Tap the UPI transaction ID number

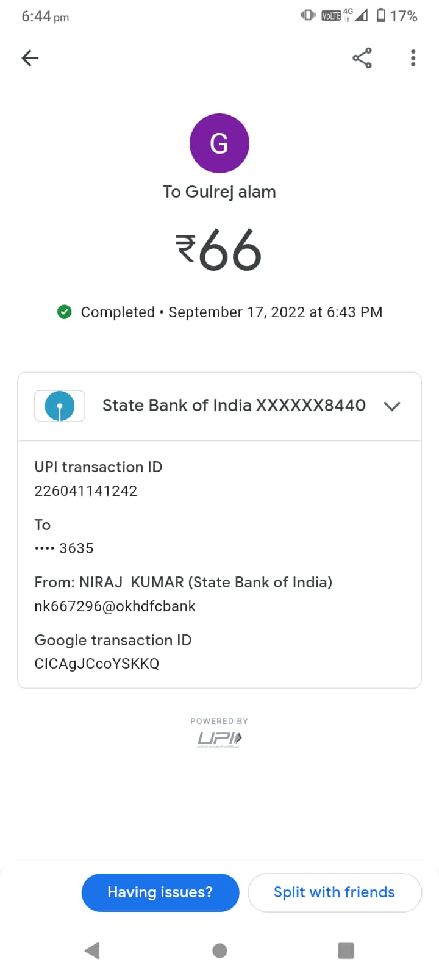[86, 491]
